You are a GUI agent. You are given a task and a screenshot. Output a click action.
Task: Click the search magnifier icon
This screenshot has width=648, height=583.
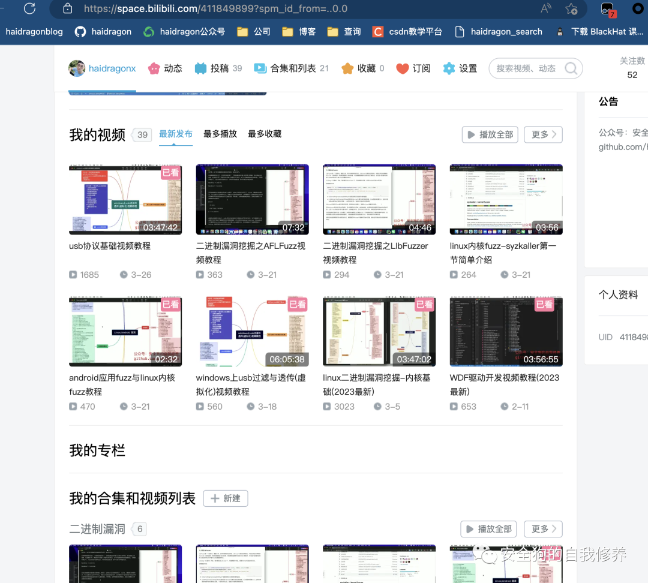tap(571, 68)
